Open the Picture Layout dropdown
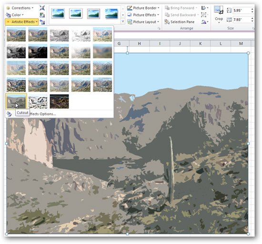 (143, 22)
